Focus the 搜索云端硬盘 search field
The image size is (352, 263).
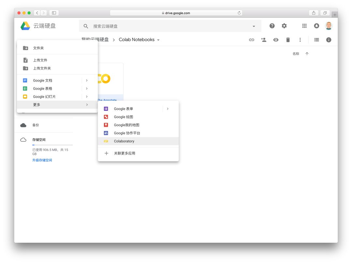(170, 26)
